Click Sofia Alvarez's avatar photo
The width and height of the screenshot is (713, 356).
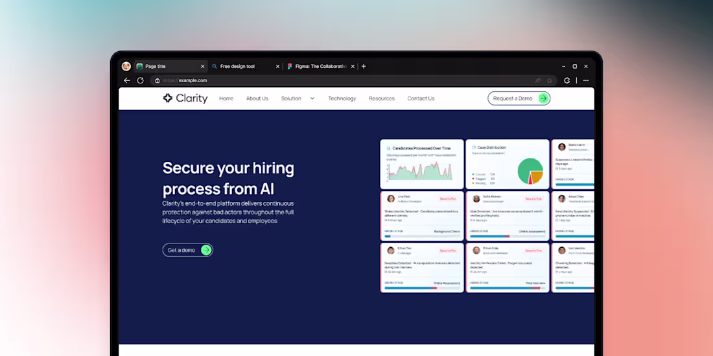pyautogui.click(x=476, y=199)
